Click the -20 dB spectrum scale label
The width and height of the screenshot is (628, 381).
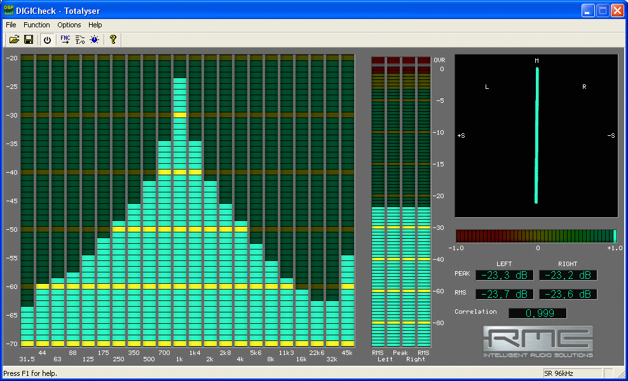pyautogui.click(x=11, y=58)
